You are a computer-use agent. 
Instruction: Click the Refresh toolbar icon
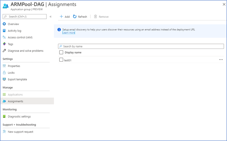[75, 16]
